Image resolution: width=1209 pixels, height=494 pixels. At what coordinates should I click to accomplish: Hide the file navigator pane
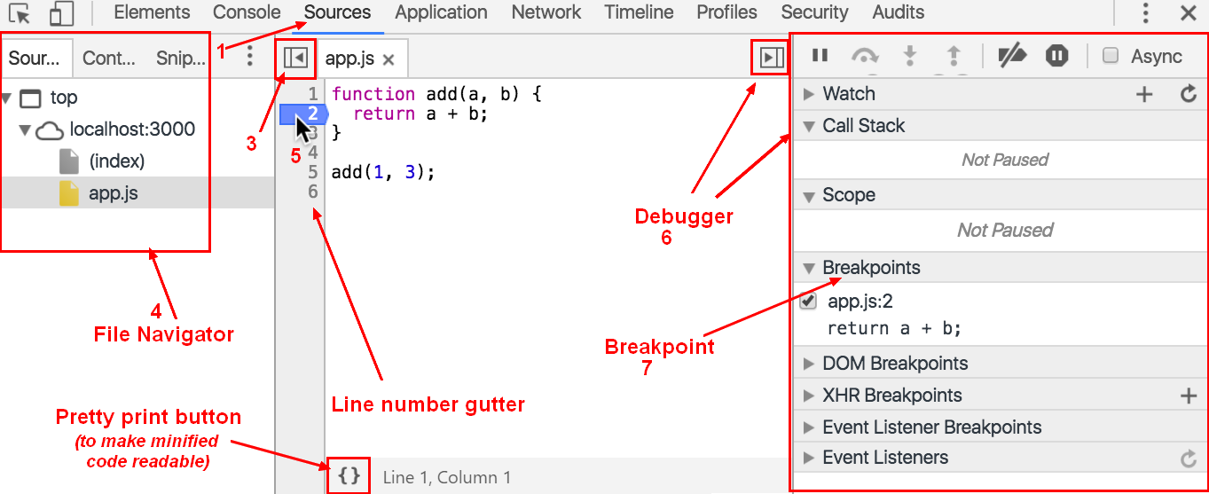[295, 59]
